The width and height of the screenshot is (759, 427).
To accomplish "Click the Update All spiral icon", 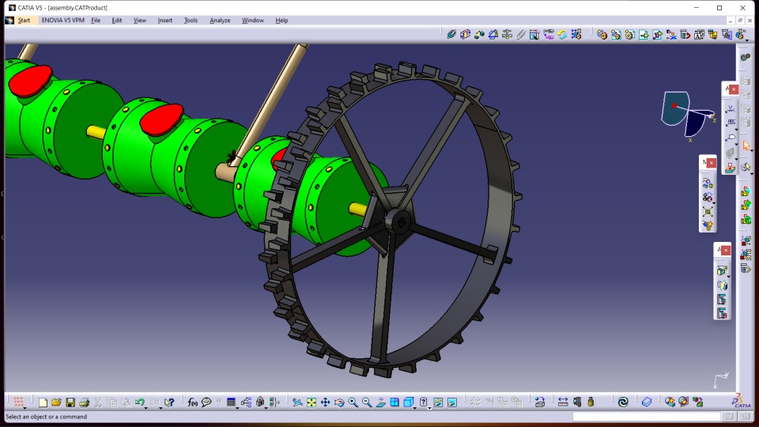I will [623, 402].
